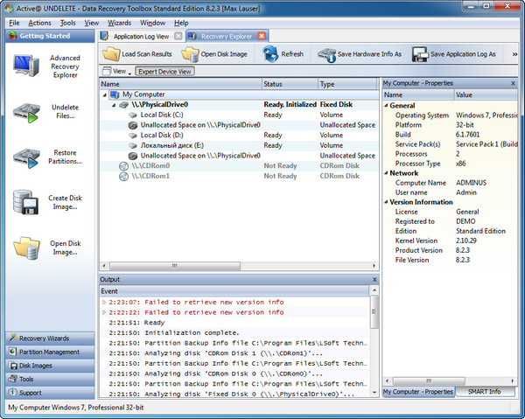The width and height of the screenshot is (525, 419).
Task: Select Local Disk (C:) volume
Action: (160, 115)
